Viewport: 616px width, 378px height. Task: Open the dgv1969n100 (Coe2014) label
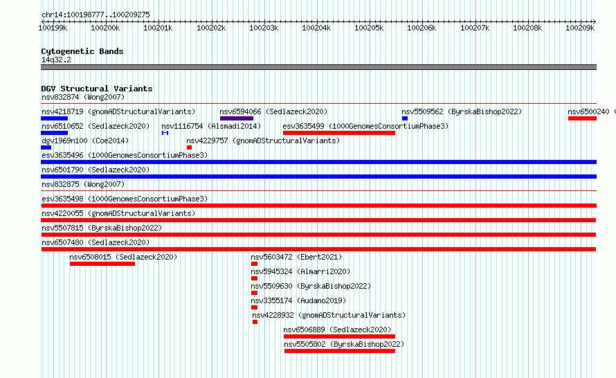[x=85, y=141]
